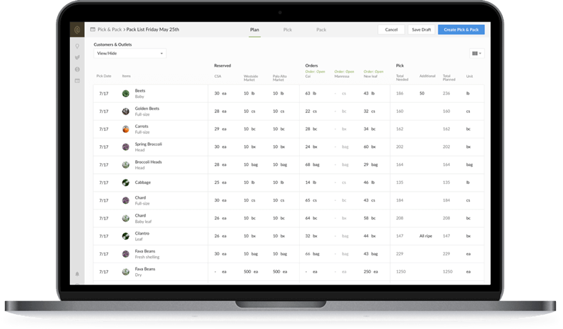Click the Fava Beans Fresh shelling thumbnail
Image resolution: width=563 pixels, height=329 pixels.
[126, 254]
